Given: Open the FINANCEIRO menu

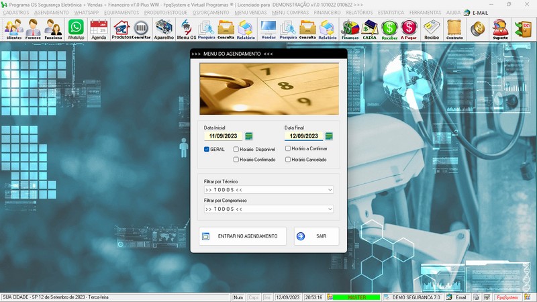Looking at the screenshot, I should point(327,12).
